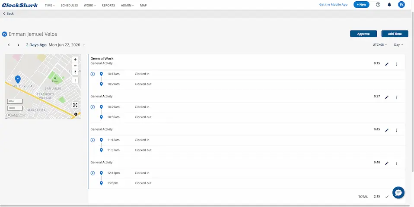Open more options for 0:45 entry

coord(396,130)
